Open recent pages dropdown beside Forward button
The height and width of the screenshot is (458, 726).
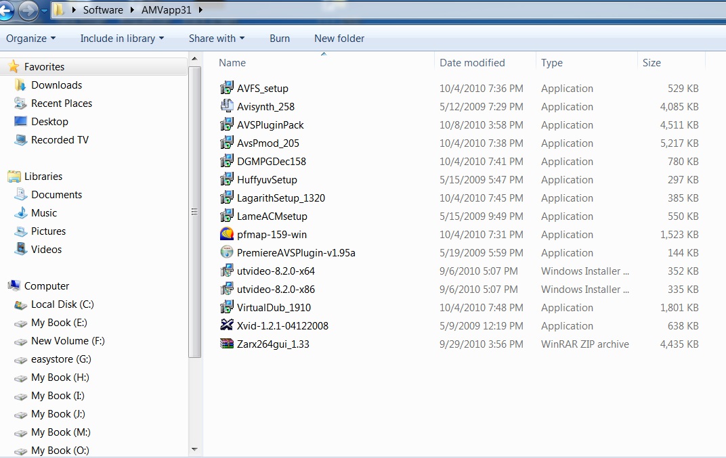45,9
